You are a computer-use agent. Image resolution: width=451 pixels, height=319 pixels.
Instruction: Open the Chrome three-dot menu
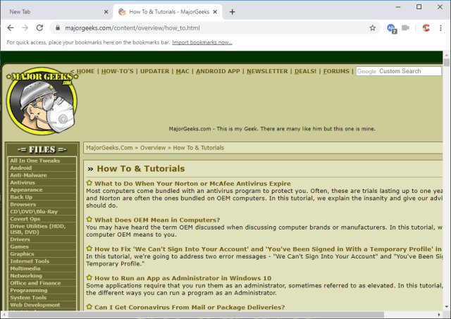pos(440,28)
